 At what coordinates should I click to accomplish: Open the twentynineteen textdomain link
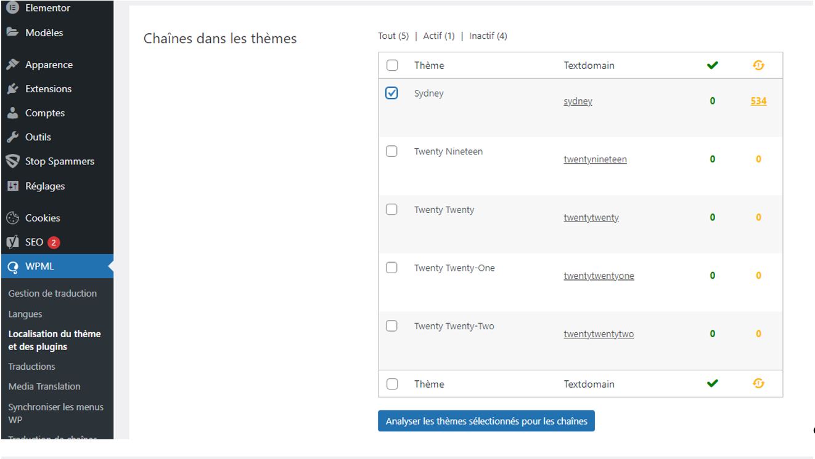point(596,159)
